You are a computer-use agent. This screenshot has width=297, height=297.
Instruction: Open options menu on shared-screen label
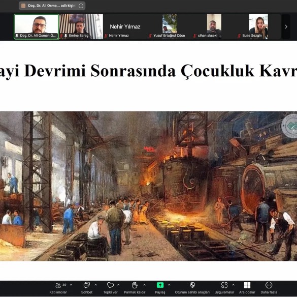[x=81, y=6]
